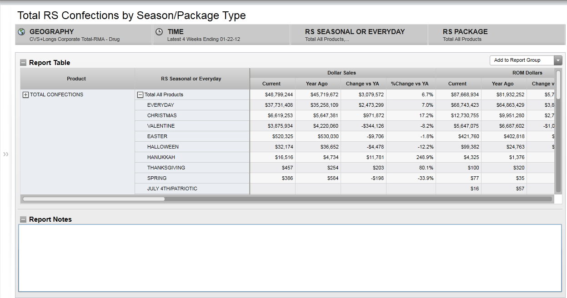Open the Geography filter panel

(83, 35)
